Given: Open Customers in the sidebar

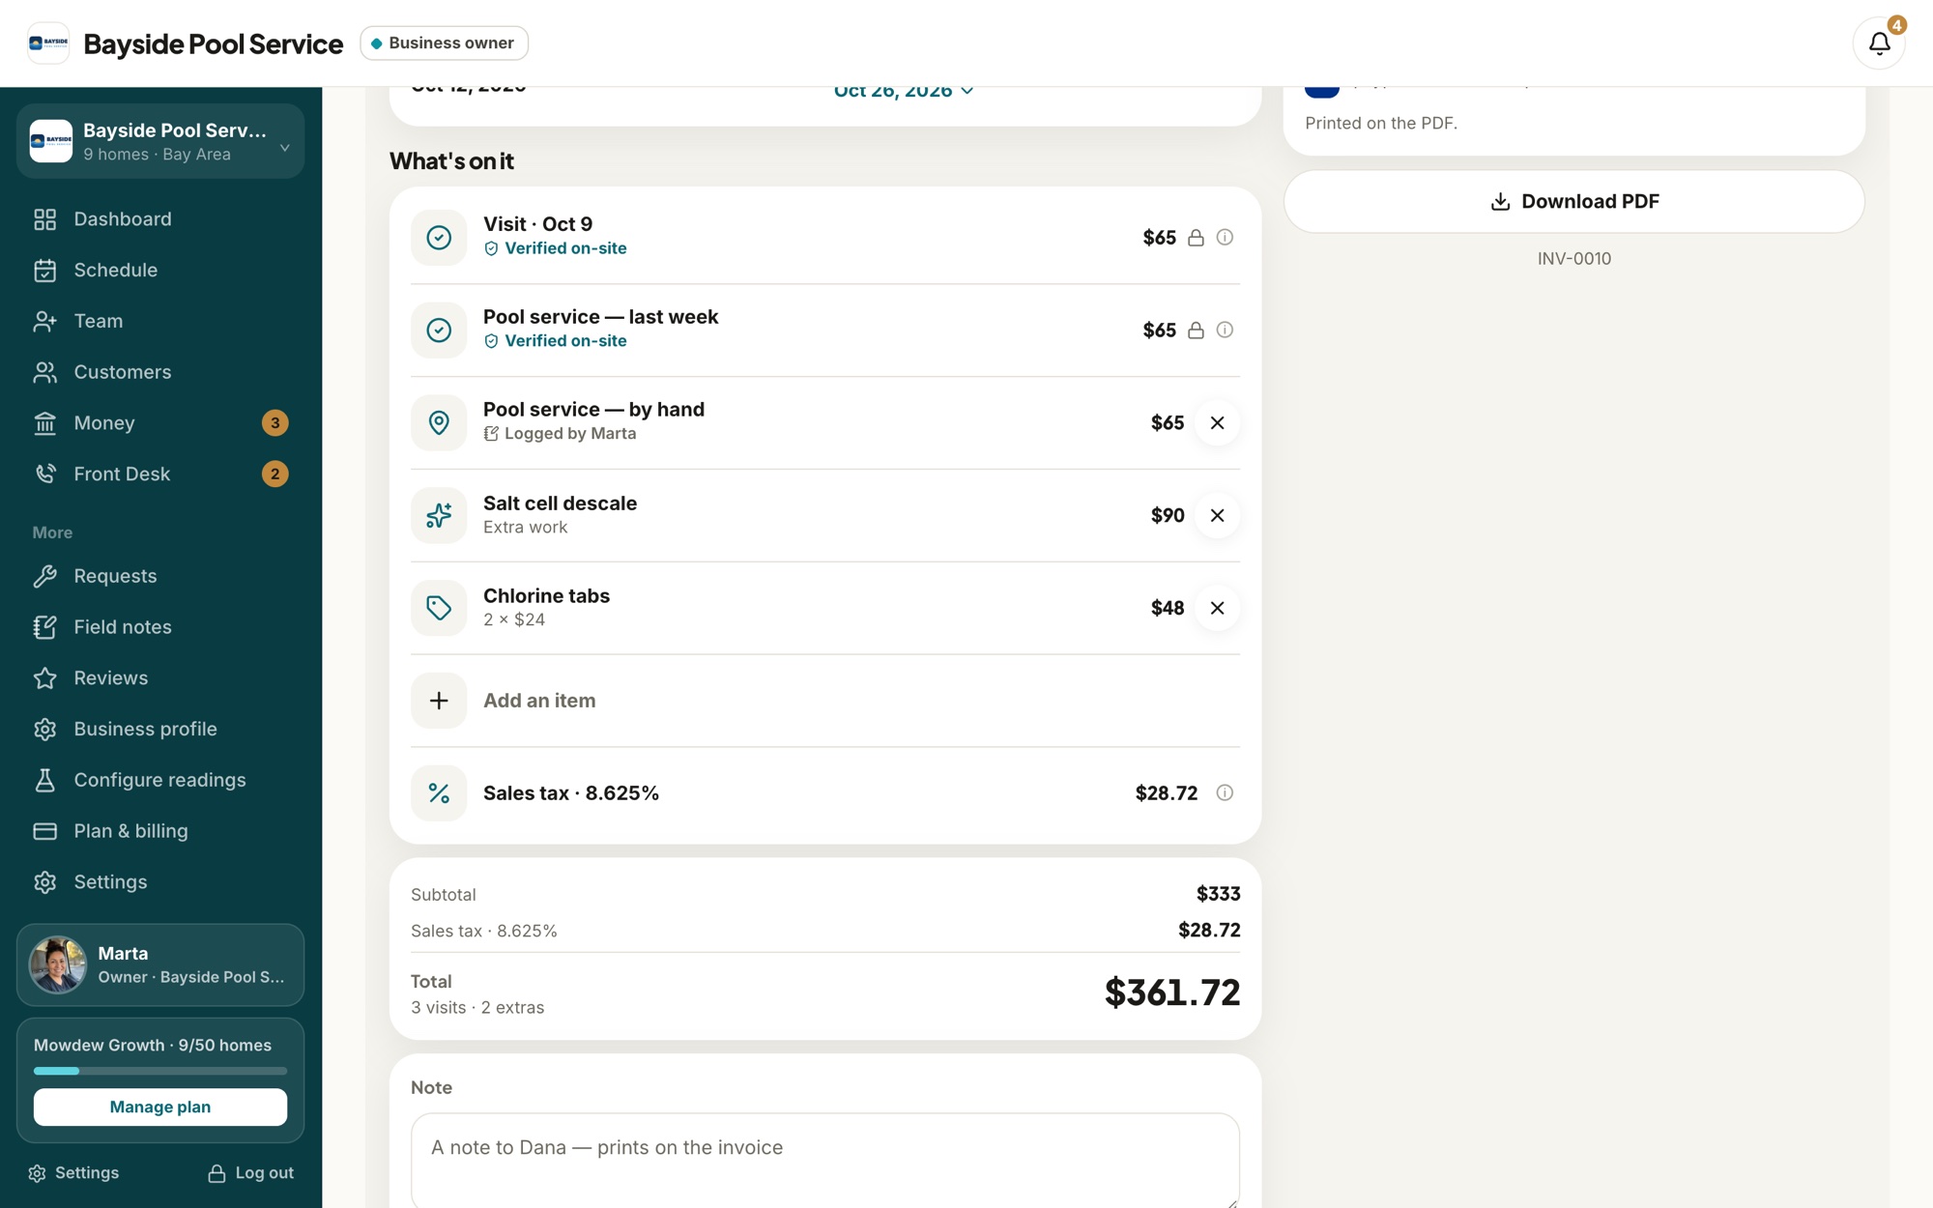Looking at the screenshot, I should tap(160, 372).
